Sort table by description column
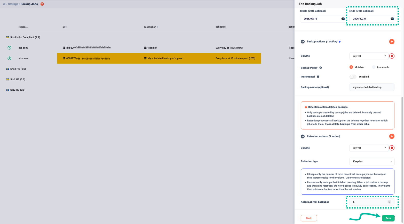This screenshot has height=224, width=404. [x=151, y=27]
